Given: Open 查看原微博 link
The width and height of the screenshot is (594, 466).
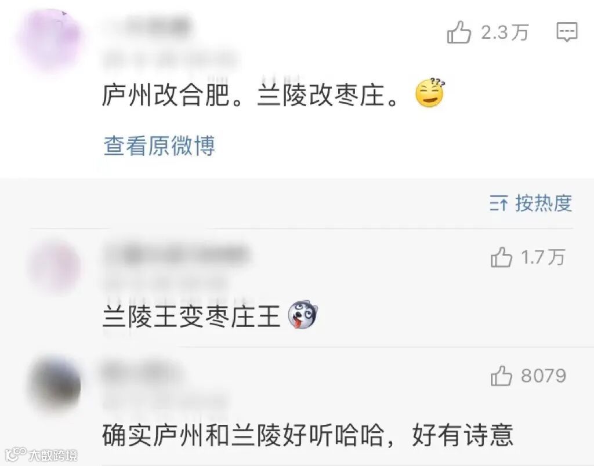Looking at the screenshot, I should pos(159,145).
